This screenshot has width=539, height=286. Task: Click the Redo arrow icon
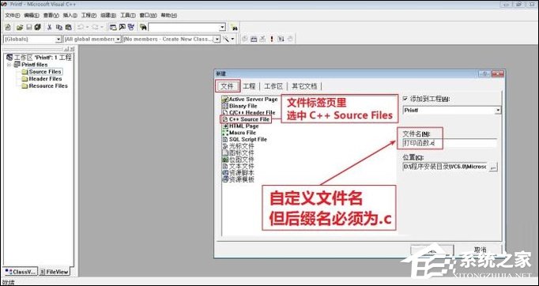coord(95,27)
